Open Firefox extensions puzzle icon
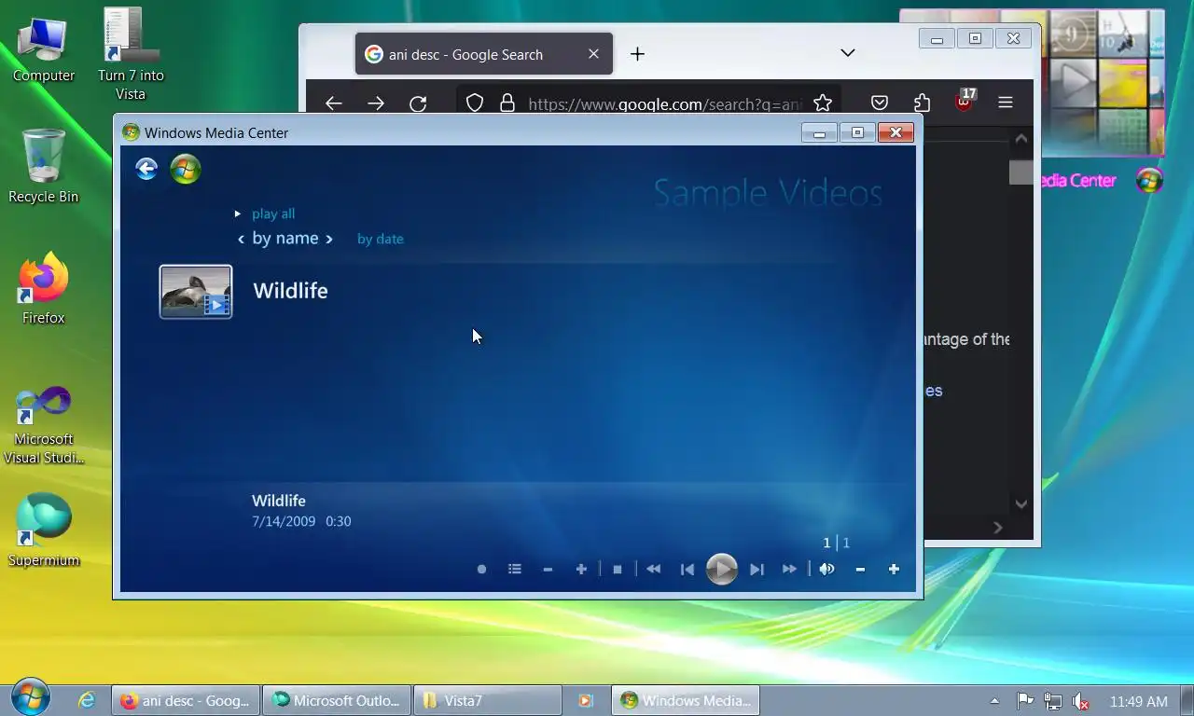 922,103
